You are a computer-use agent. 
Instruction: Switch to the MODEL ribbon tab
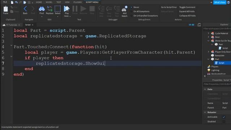pos(49,2)
